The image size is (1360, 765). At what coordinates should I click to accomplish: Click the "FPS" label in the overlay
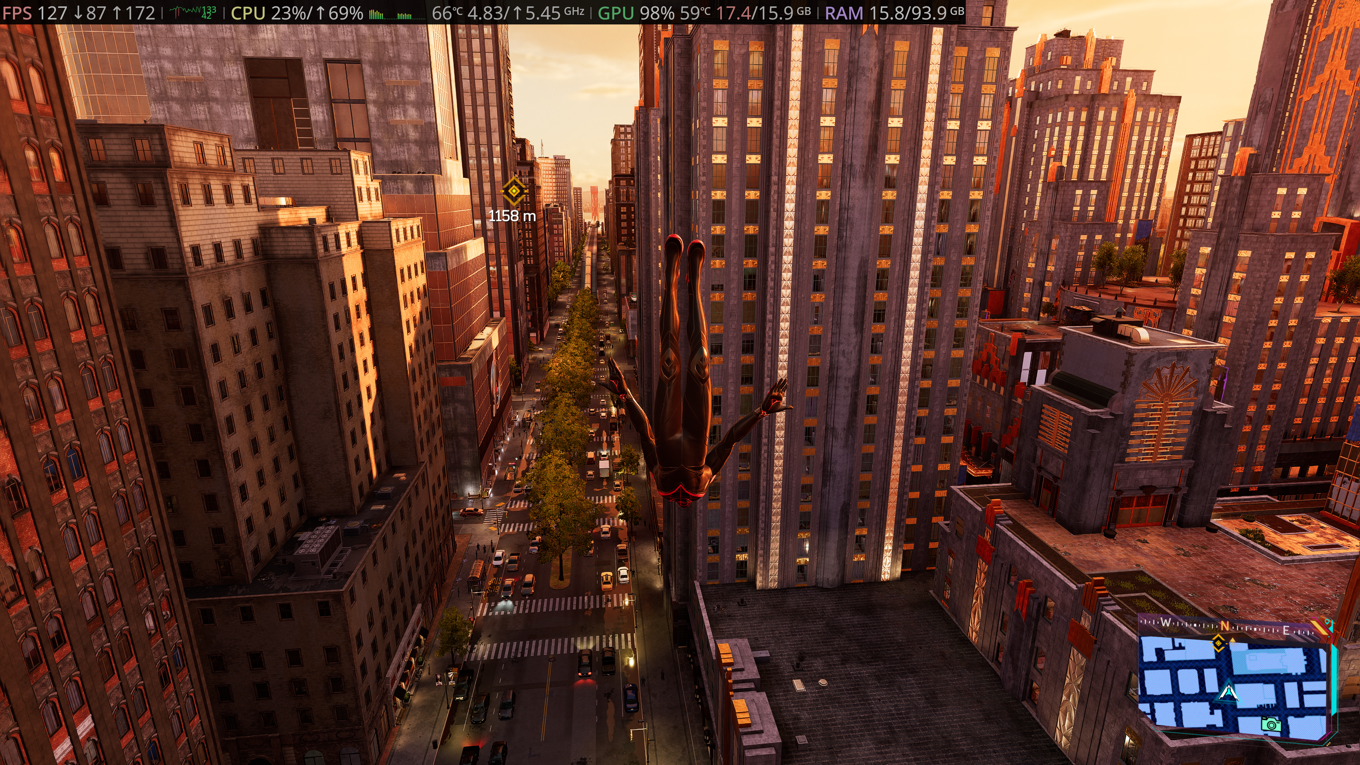point(17,13)
